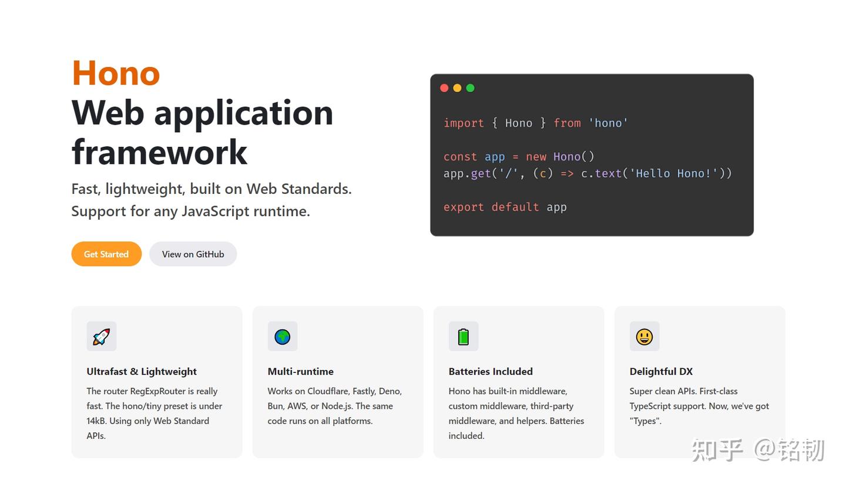
Task: Click the rocket icon on Ultrafast card
Action: click(x=101, y=337)
